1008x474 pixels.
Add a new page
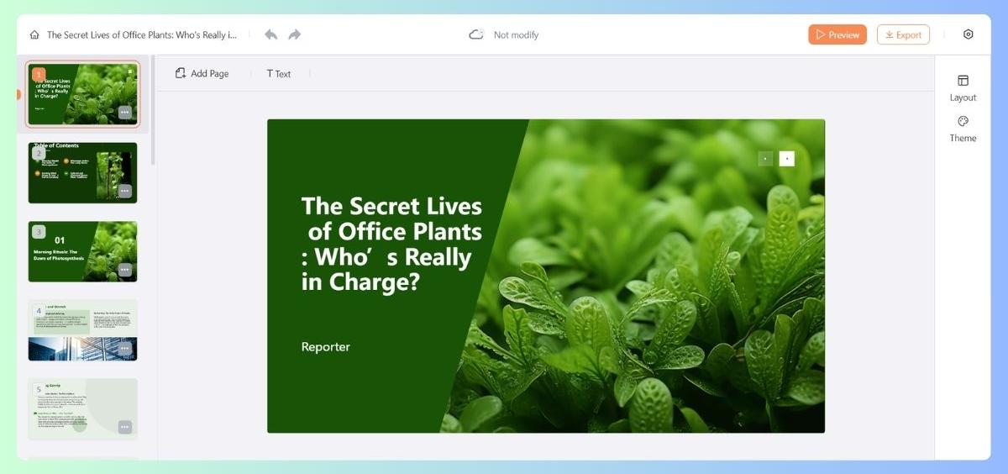click(202, 74)
